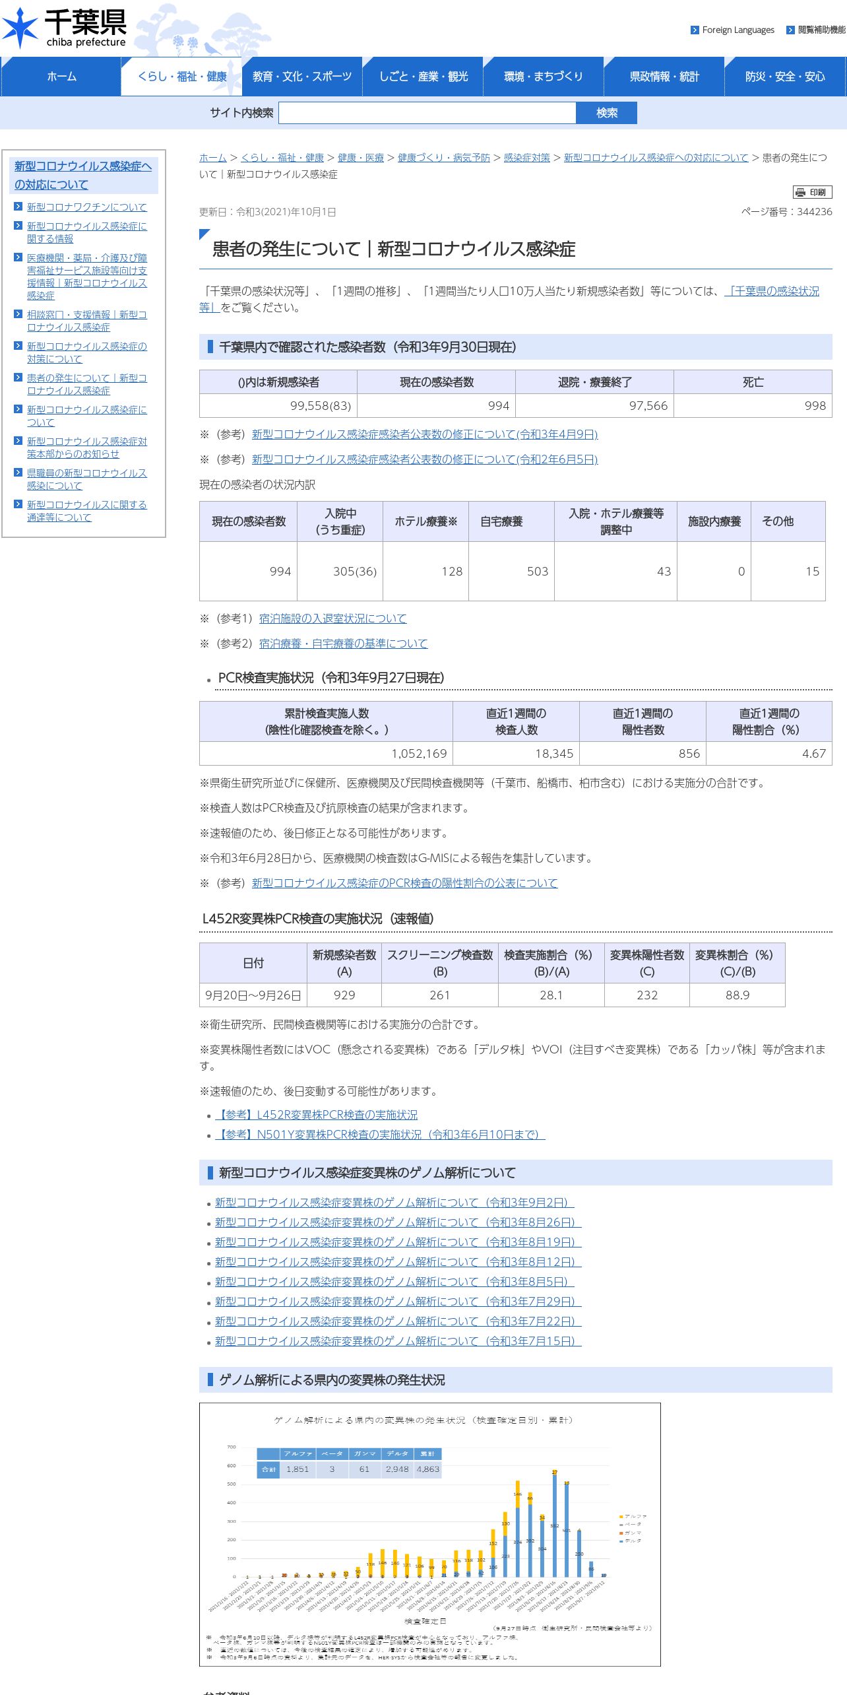
Task: Open sidebar heading 新型コロナウイルス感染症への対応について
Action: [x=83, y=175]
